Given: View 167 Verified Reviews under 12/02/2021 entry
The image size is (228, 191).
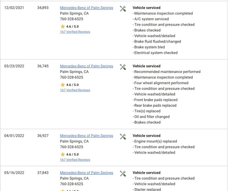Looking at the screenshot, I should (75, 32).
